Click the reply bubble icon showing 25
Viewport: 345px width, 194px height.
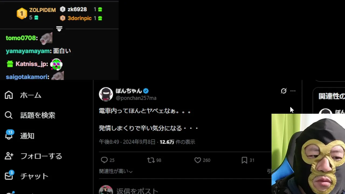[x=104, y=160]
